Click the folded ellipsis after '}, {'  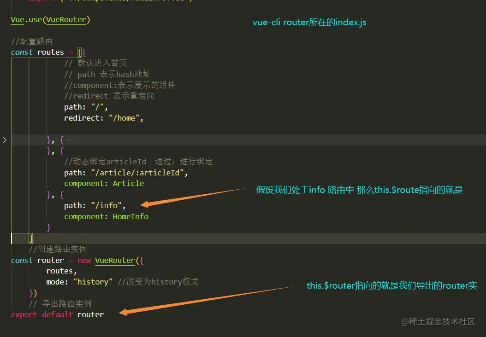click(70, 140)
